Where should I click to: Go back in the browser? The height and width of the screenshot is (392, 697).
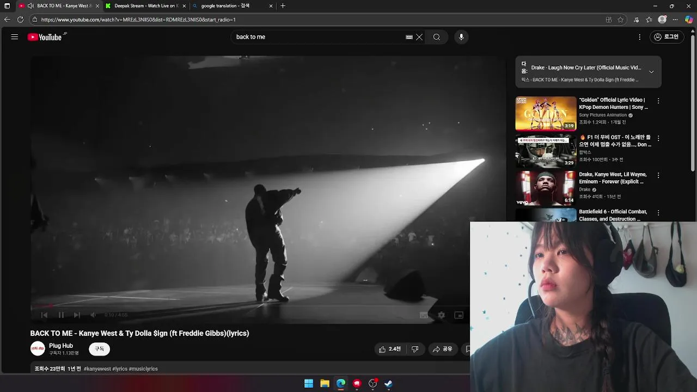pyautogui.click(x=7, y=20)
